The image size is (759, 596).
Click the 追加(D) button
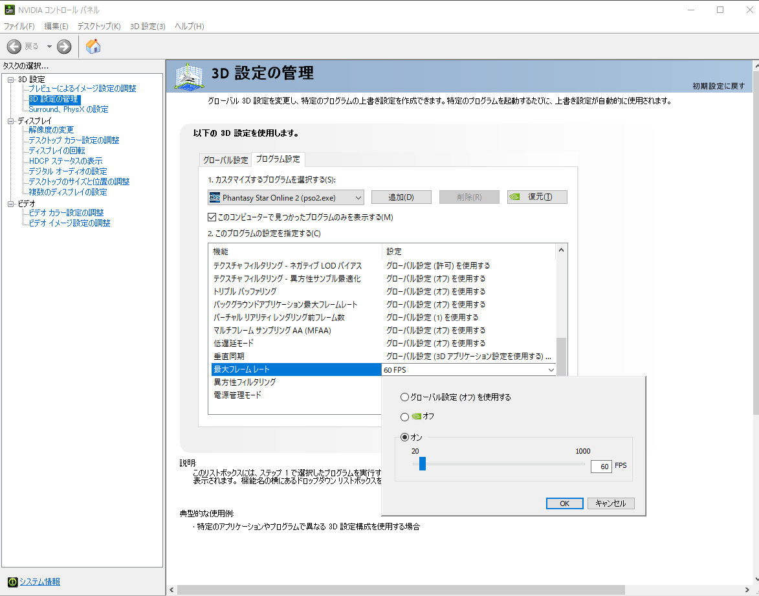coord(401,197)
